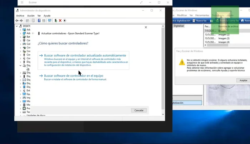
Task: Select the Imagen (3) file row
Action: coord(227,39)
